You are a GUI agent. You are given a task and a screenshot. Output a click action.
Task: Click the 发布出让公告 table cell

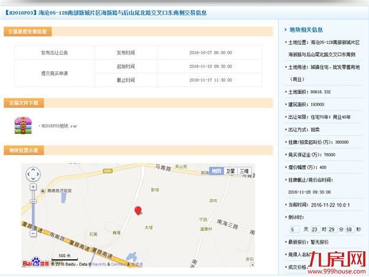click(54, 52)
